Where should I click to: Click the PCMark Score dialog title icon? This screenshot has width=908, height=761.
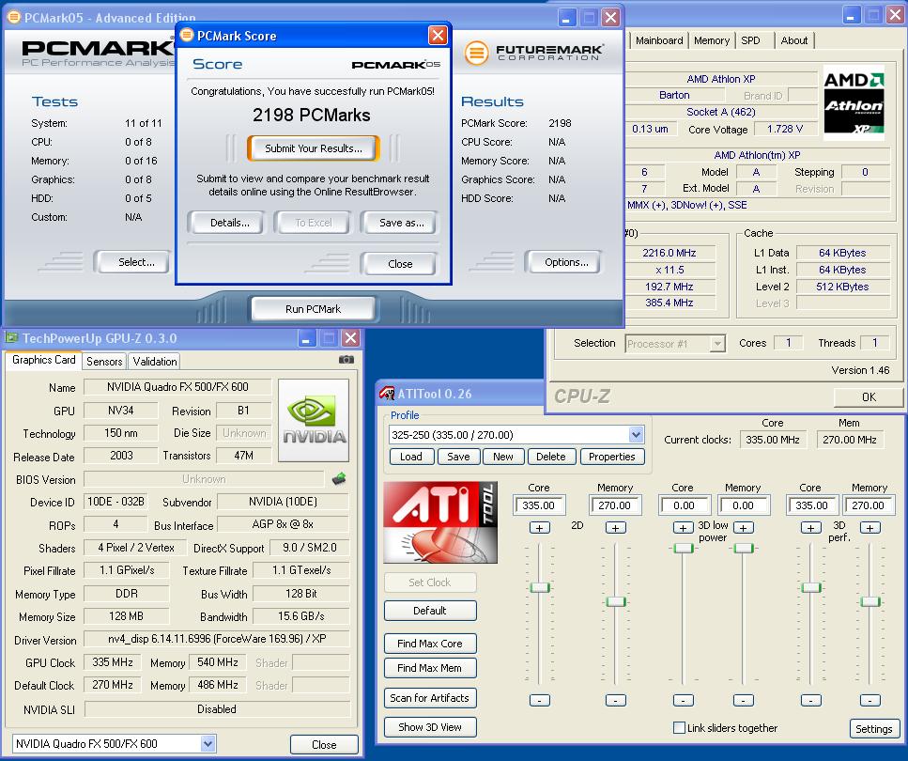click(187, 36)
